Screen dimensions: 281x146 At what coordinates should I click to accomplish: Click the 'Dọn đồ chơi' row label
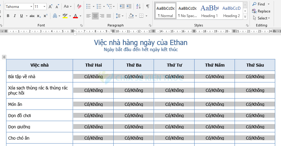point(20,116)
